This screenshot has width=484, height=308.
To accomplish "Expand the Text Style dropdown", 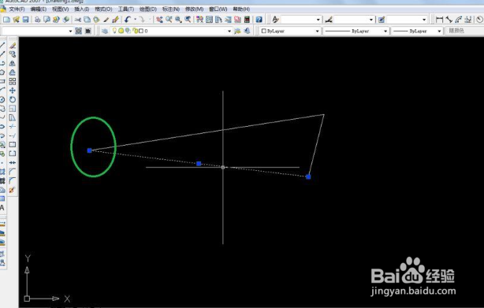I will [x=318, y=20].
